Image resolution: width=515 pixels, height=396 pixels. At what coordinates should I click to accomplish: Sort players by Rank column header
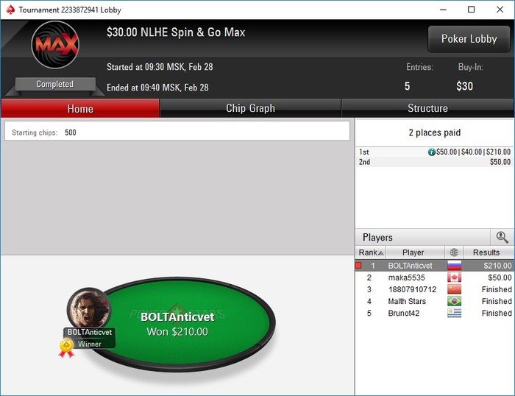[x=371, y=252]
